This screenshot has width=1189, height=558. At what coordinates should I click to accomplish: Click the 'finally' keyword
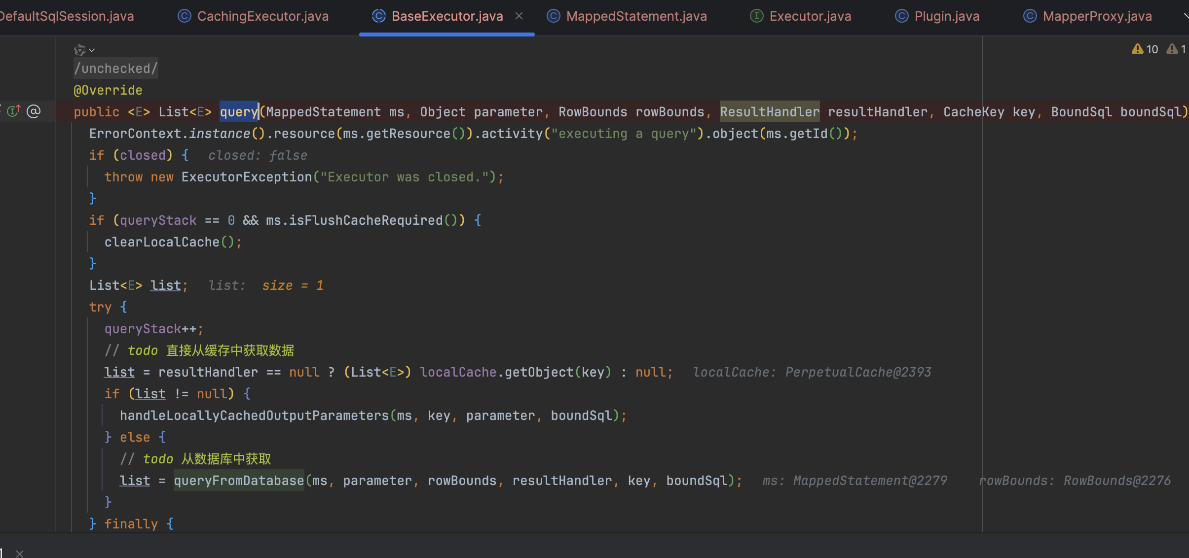131,524
